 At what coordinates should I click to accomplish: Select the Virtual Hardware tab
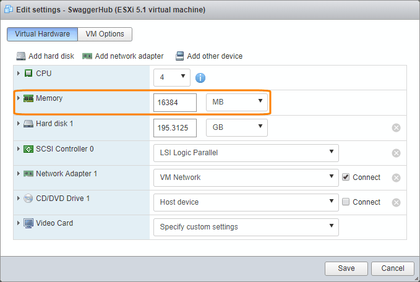tap(43, 34)
